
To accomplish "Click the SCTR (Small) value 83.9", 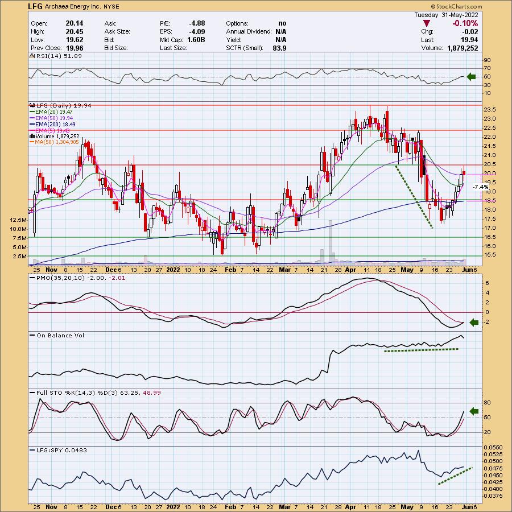I will pyautogui.click(x=279, y=48).
